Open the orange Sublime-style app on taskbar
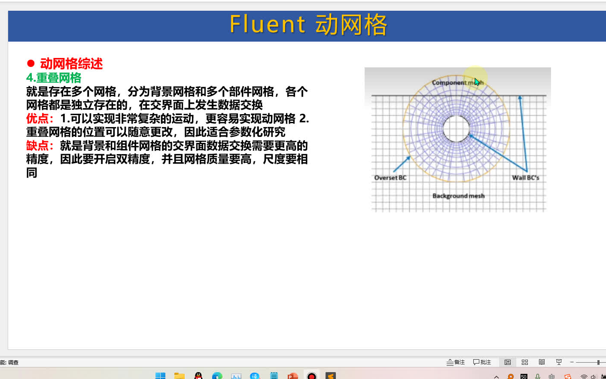 coord(331,376)
